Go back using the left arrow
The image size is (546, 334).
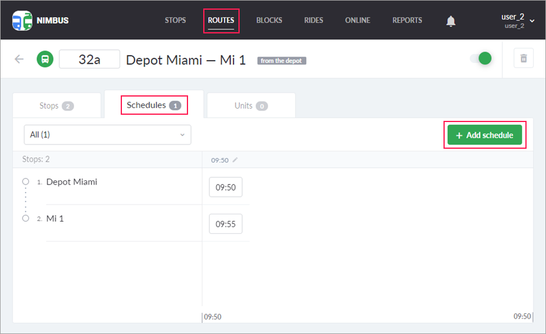pos(19,59)
